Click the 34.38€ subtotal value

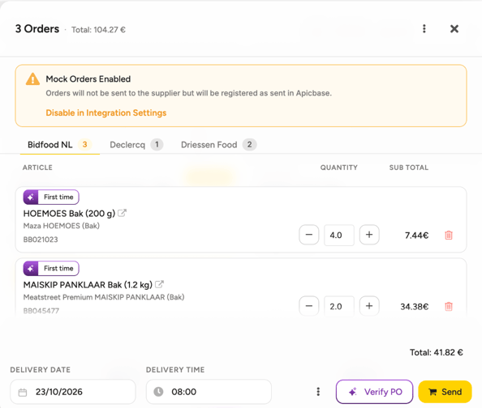pyautogui.click(x=415, y=307)
